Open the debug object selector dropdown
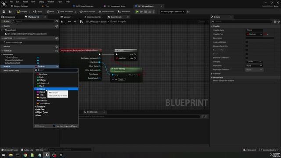This screenshot has height=158, width=281. tap(173, 11)
